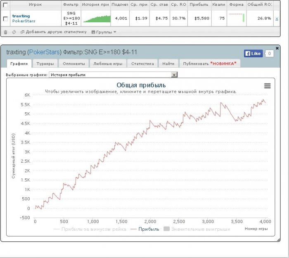Screen dimensions: 289x258
Task: Click the 26.8% total ROI value
Action: pyautogui.click(x=264, y=19)
